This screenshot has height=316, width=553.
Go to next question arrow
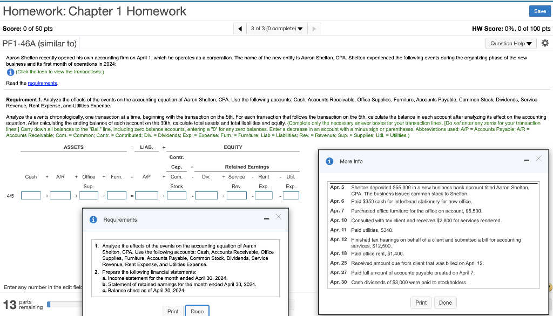click(314, 29)
